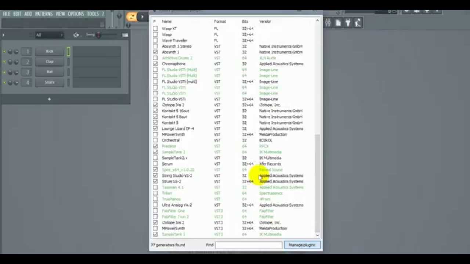The height and width of the screenshot is (264, 470).
Task: Mute the Kick channel via its green LED
Action: (x=4, y=52)
